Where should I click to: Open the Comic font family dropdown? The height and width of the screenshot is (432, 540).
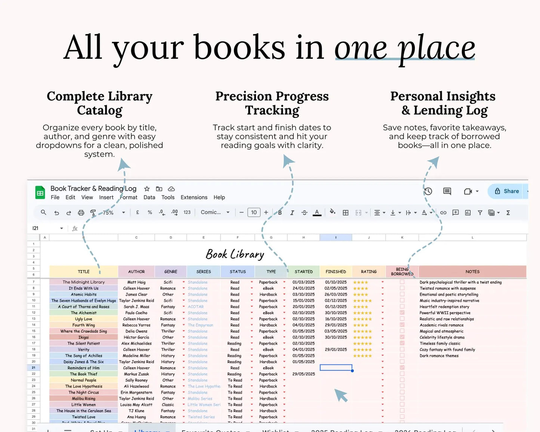coord(215,212)
